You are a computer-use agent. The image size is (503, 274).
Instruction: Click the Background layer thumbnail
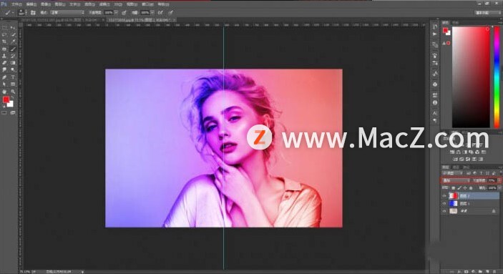click(454, 211)
